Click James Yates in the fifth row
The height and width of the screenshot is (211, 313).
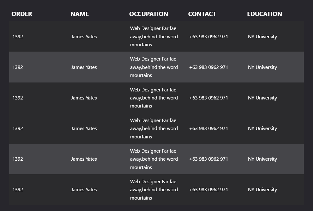84,159
